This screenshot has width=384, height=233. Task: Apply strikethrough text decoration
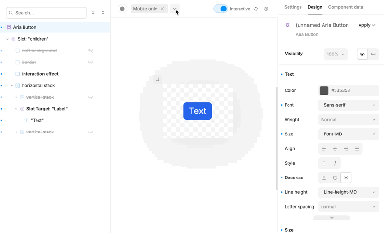(335, 178)
